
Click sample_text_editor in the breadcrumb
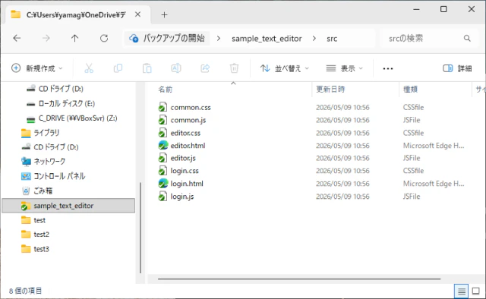point(267,39)
